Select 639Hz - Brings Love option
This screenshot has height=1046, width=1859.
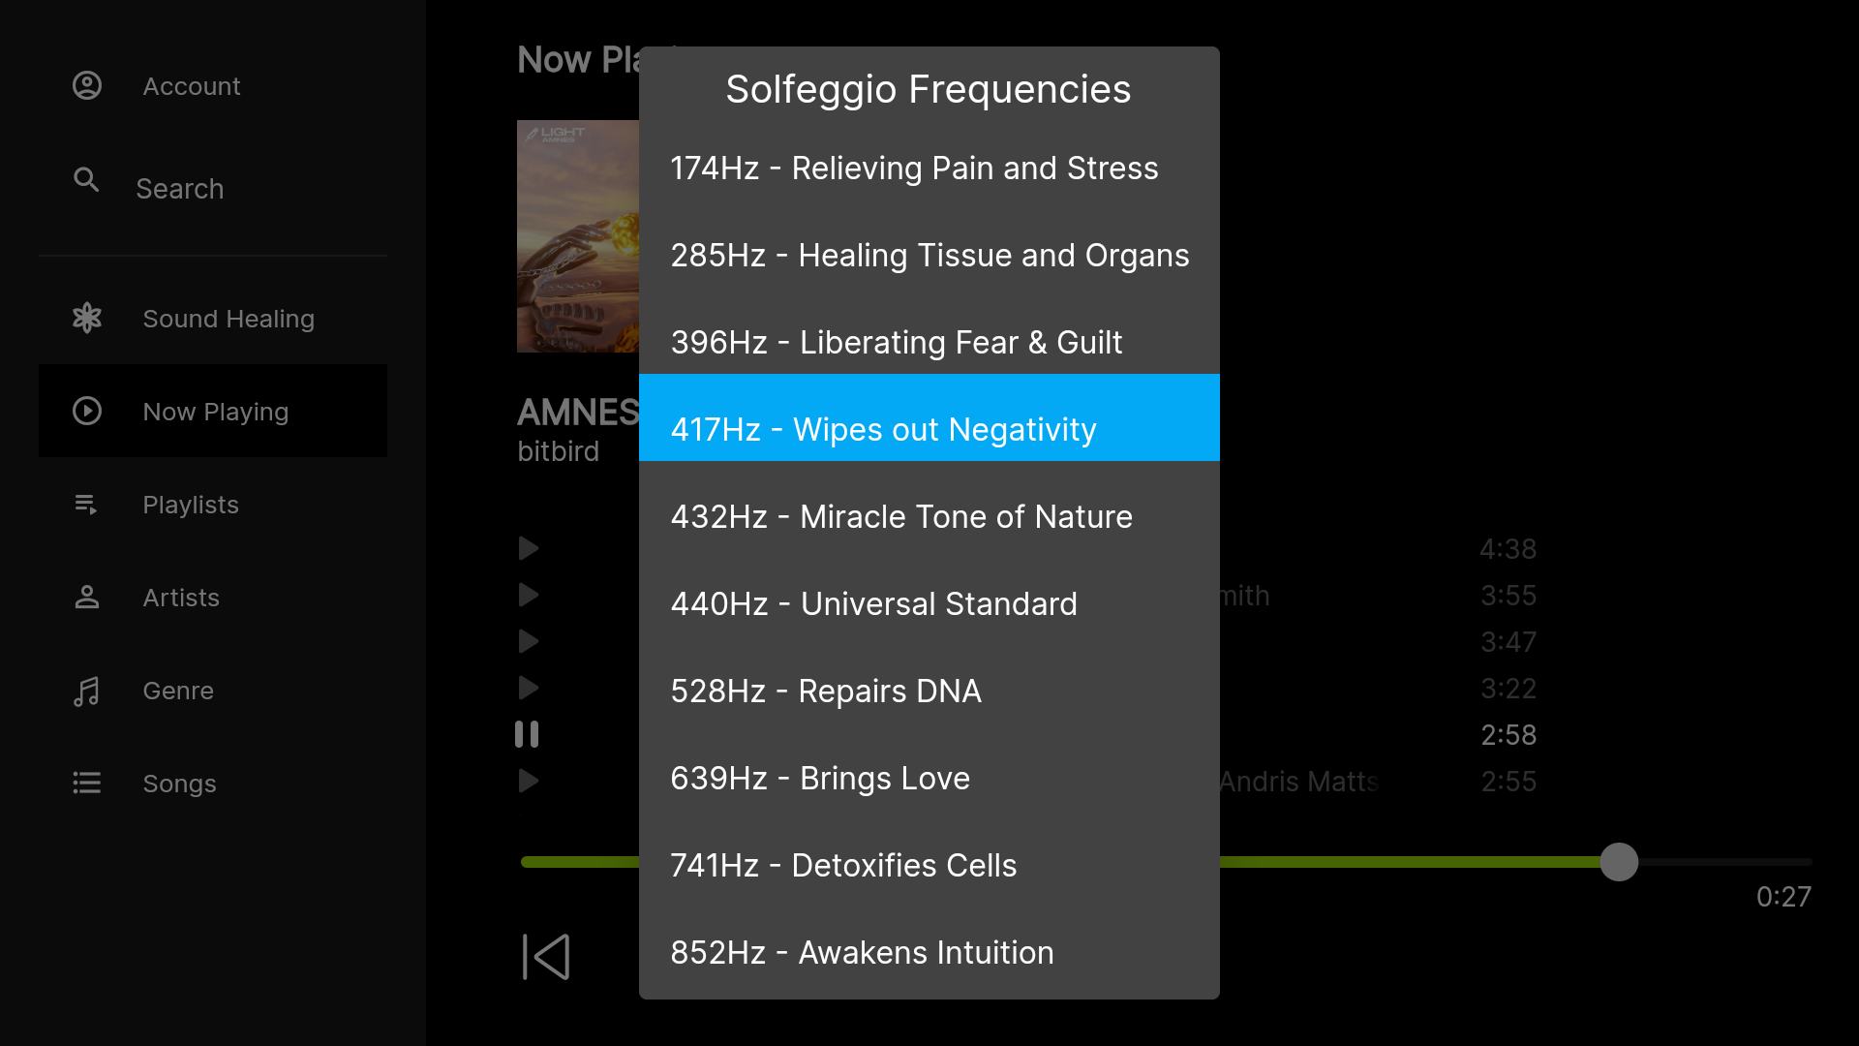click(820, 778)
